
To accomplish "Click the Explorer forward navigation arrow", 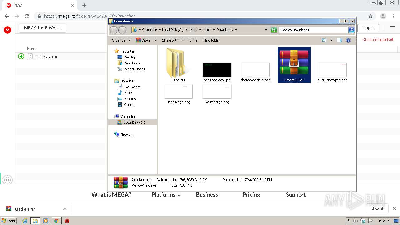I will click(x=122, y=30).
